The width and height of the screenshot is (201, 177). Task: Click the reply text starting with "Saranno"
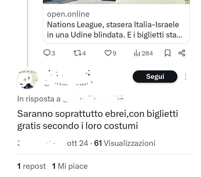(98, 120)
